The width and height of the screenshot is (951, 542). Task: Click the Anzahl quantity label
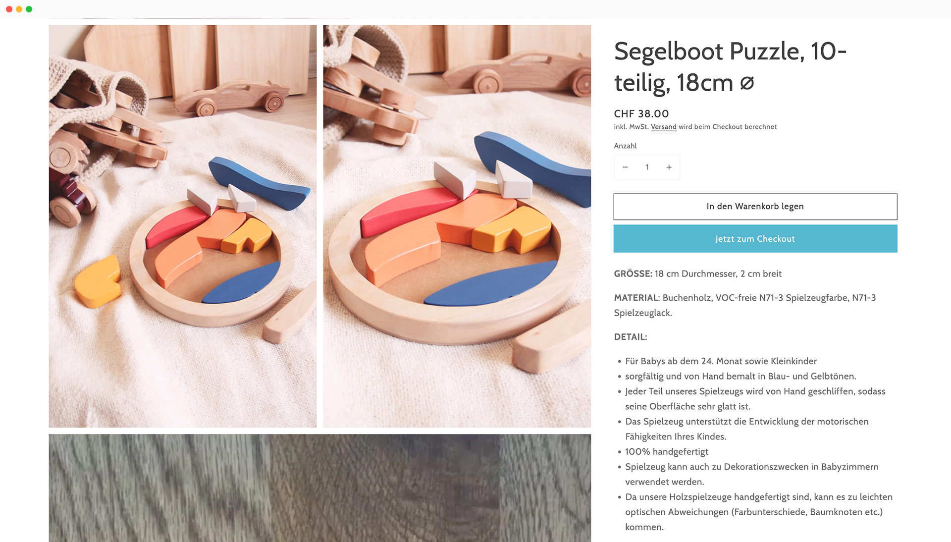click(625, 146)
